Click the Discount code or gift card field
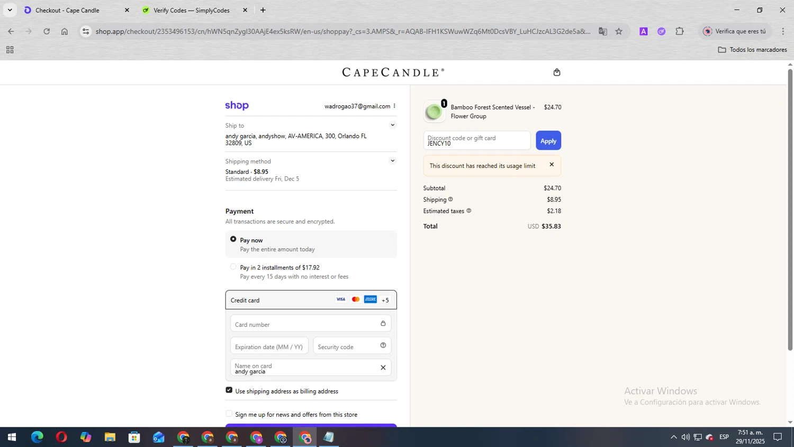Image resolution: width=794 pixels, height=447 pixels. click(x=477, y=140)
